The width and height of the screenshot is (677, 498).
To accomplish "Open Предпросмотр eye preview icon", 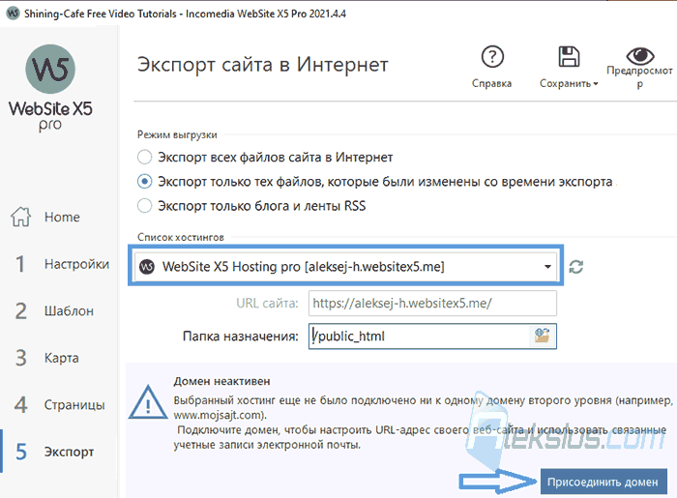I will point(640,55).
